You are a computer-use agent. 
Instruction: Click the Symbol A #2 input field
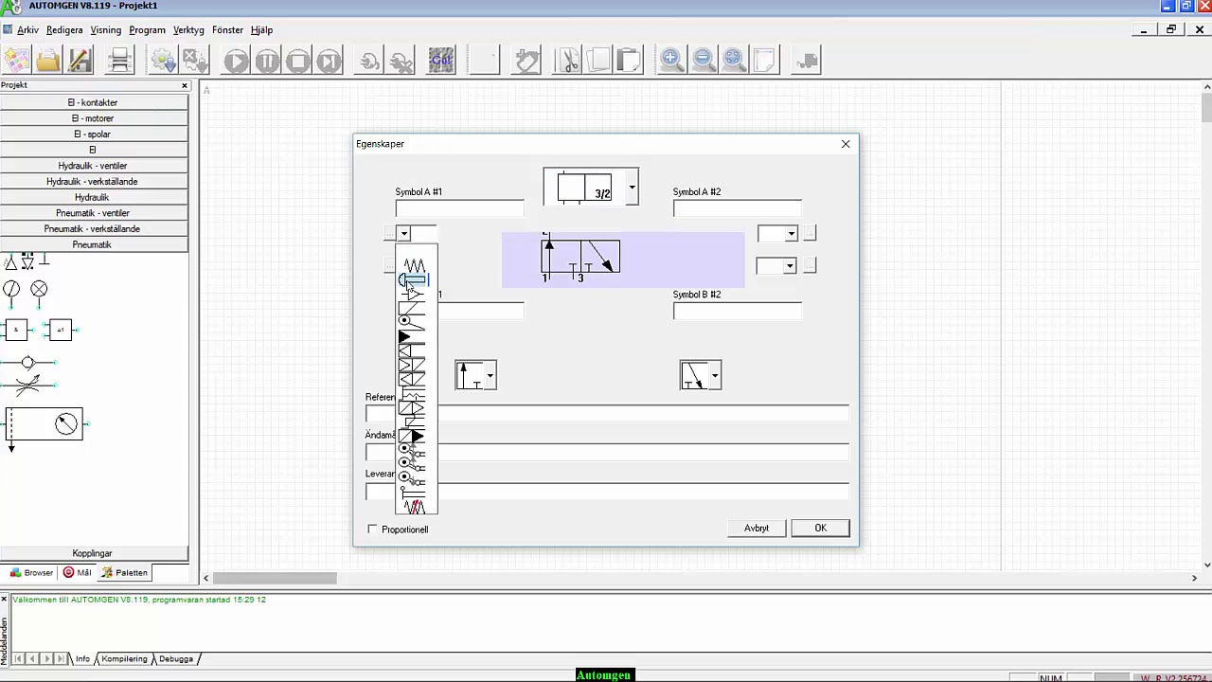738,207
